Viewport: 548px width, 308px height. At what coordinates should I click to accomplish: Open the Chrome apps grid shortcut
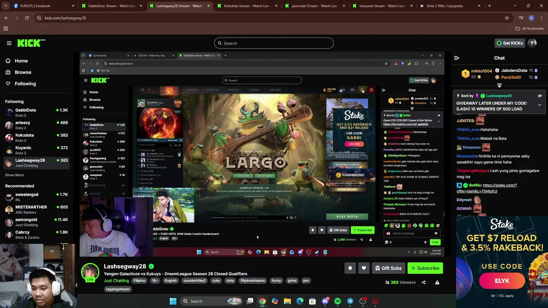point(6,29)
